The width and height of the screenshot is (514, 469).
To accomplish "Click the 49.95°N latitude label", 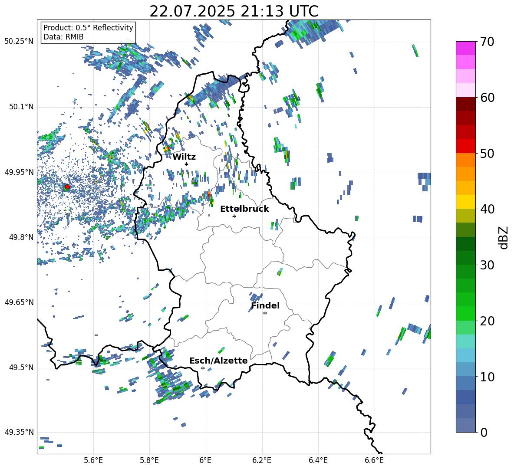I will (19, 172).
